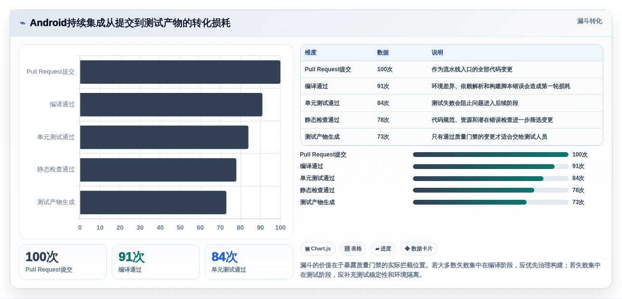Click the 进度 chip

tap(383, 249)
